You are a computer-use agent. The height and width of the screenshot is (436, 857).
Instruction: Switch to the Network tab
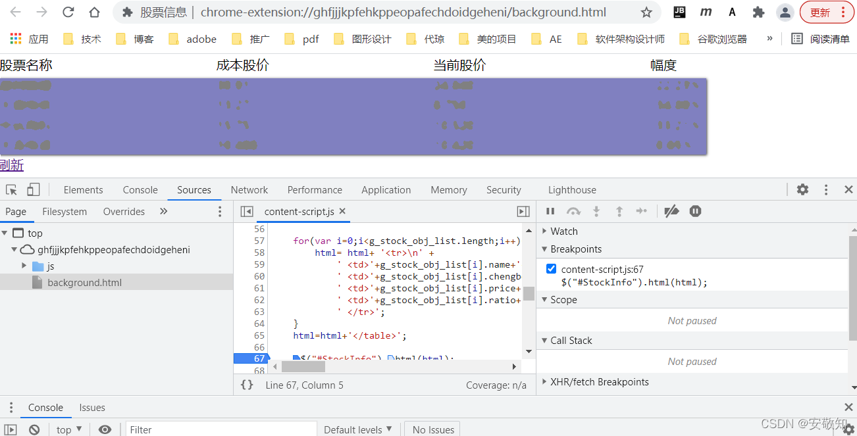[249, 189]
